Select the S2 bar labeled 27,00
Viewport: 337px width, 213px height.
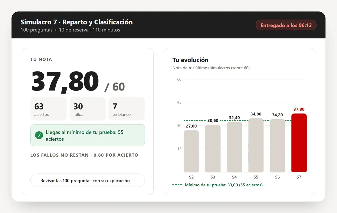point(191,151)
